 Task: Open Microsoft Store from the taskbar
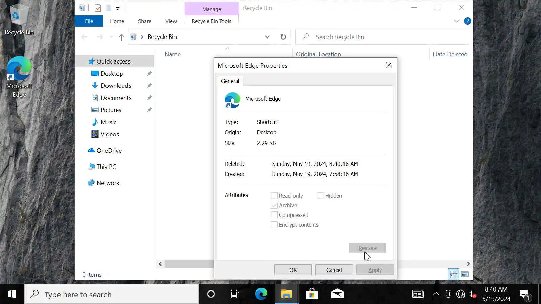[x=312, y=294]
